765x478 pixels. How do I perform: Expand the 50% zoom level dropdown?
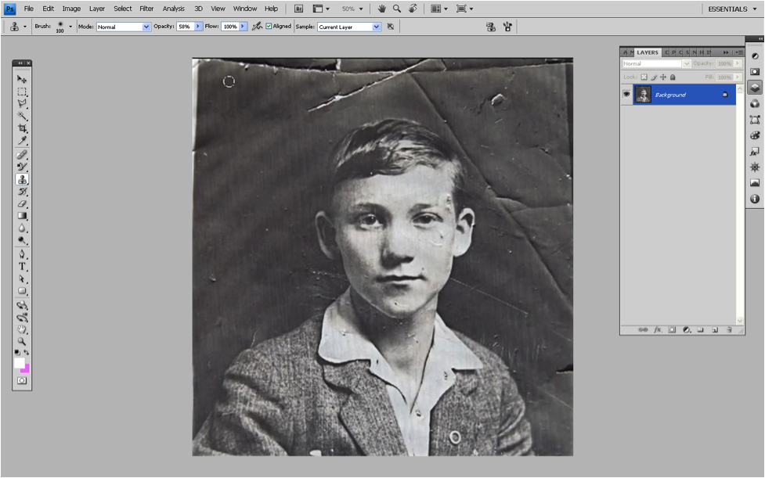click(x=354, y=9)
